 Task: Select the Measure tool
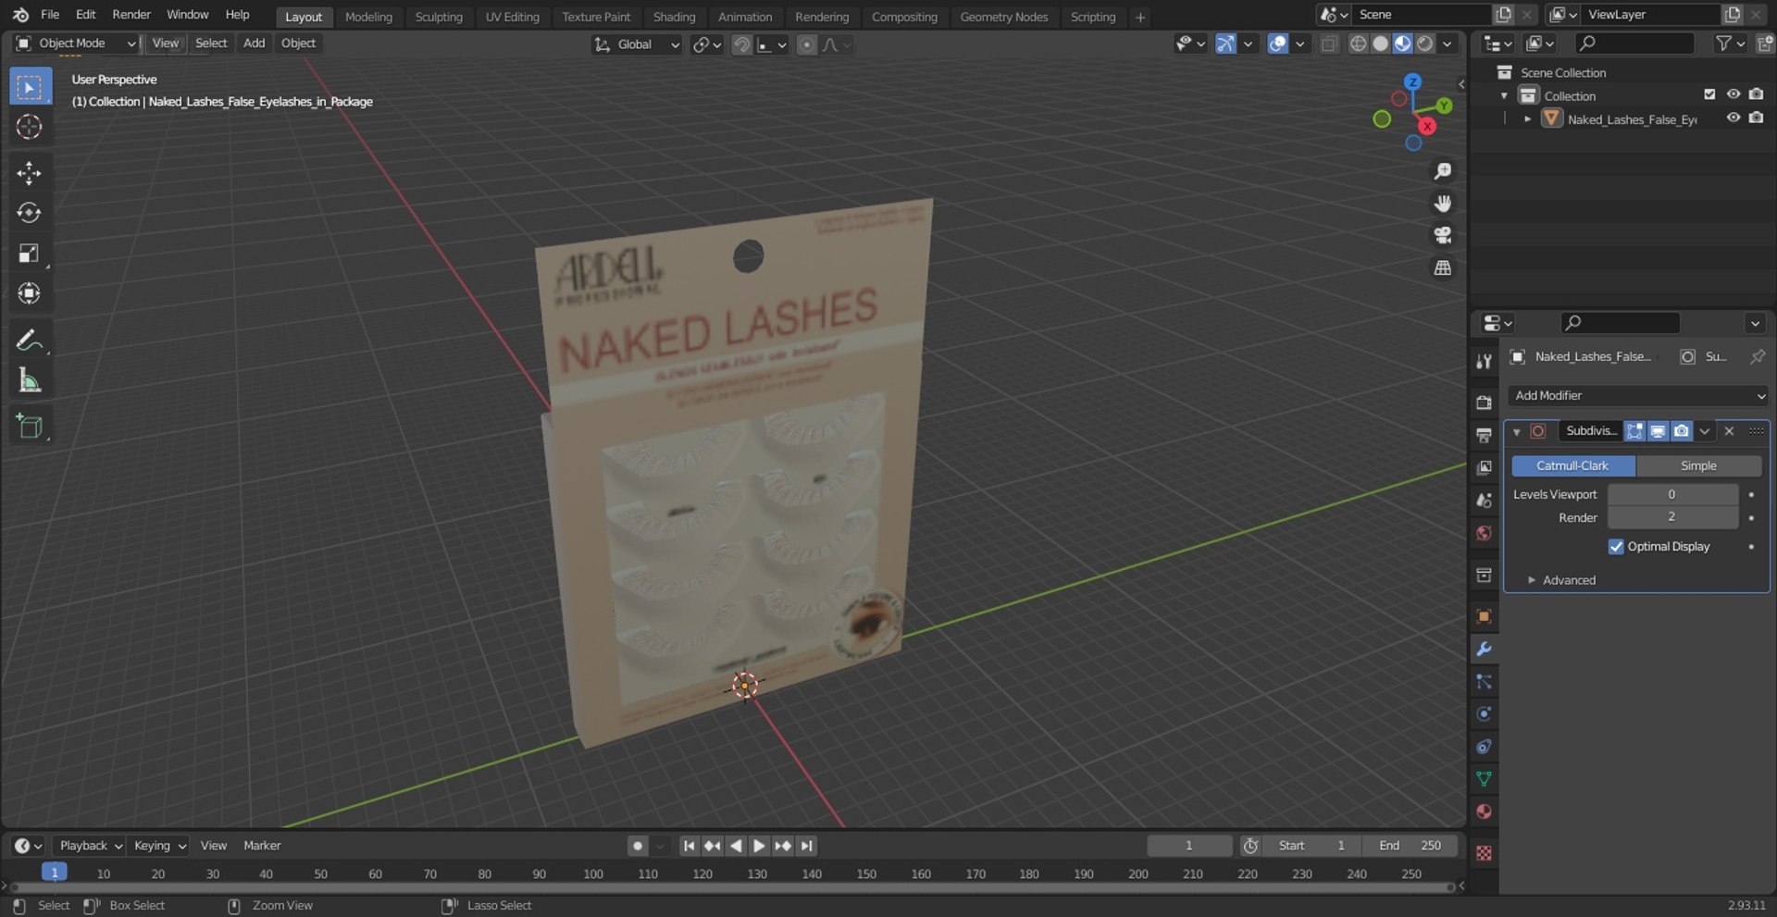click(30, 380)
